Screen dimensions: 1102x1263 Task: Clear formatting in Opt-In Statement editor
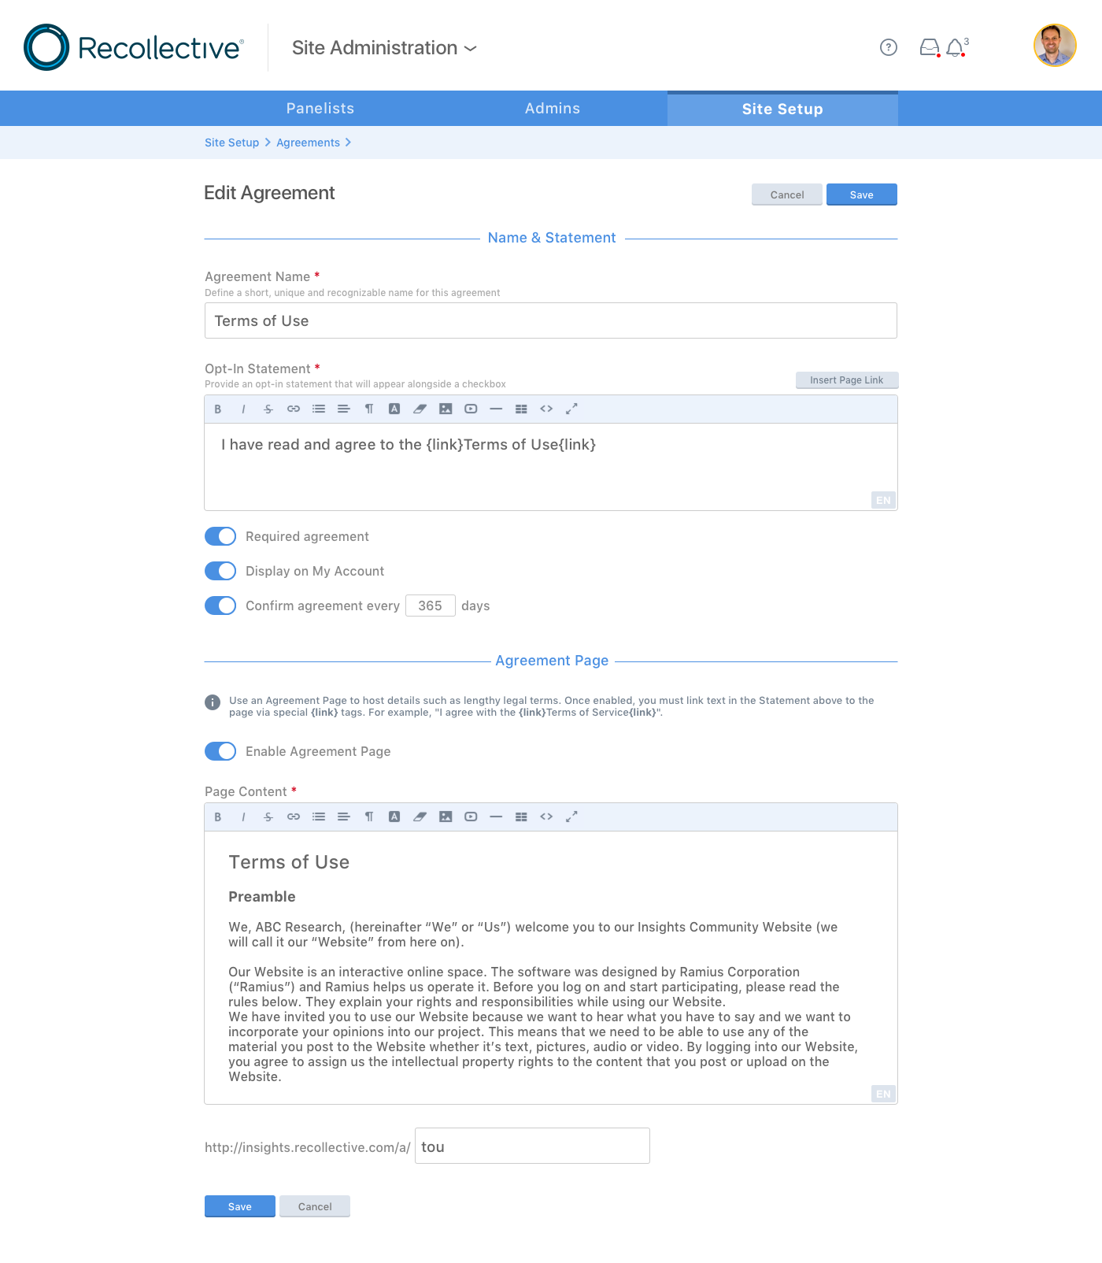pyautogui.click(x=420, y=409)
